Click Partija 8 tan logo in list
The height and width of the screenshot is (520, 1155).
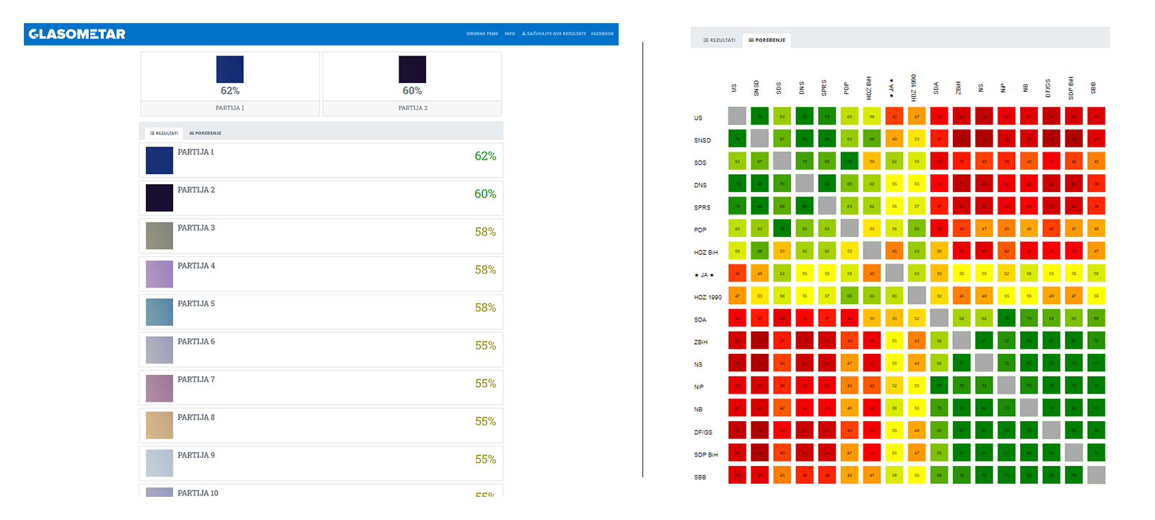[x=160, y=425]
